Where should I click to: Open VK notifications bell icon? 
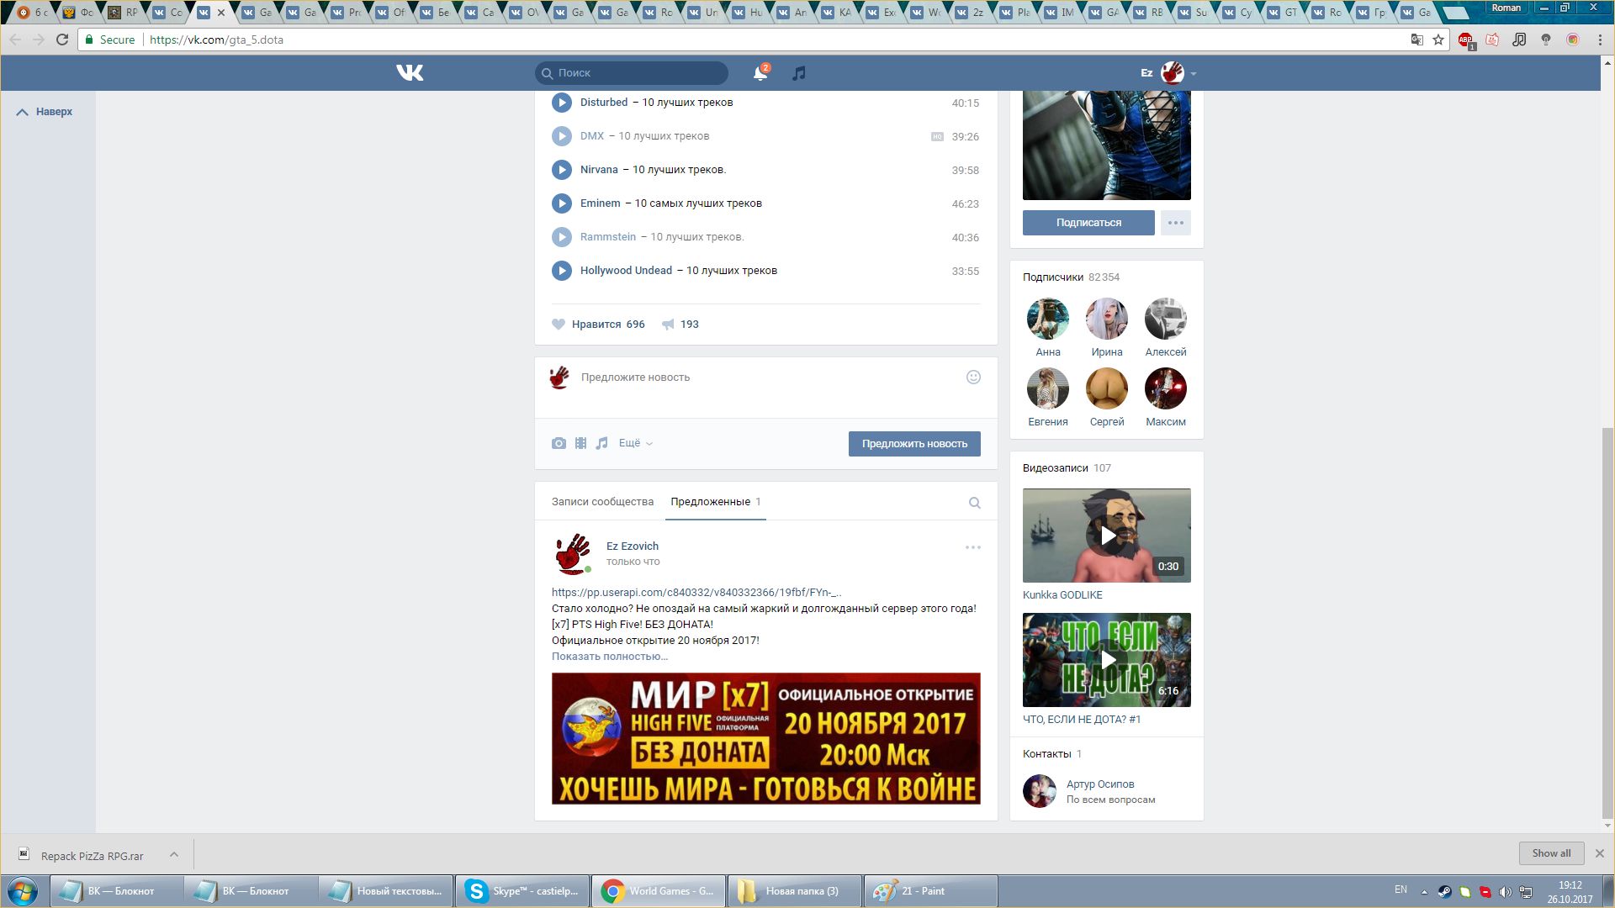click(x=760, y=73)
